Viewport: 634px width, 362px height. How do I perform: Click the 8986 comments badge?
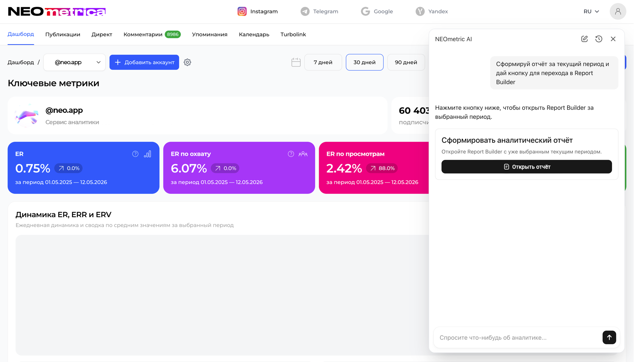173,34
